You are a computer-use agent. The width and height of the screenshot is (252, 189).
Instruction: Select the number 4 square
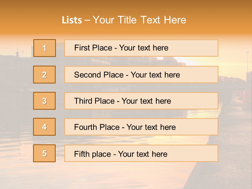pyautogui.click(x=44, y=127)
